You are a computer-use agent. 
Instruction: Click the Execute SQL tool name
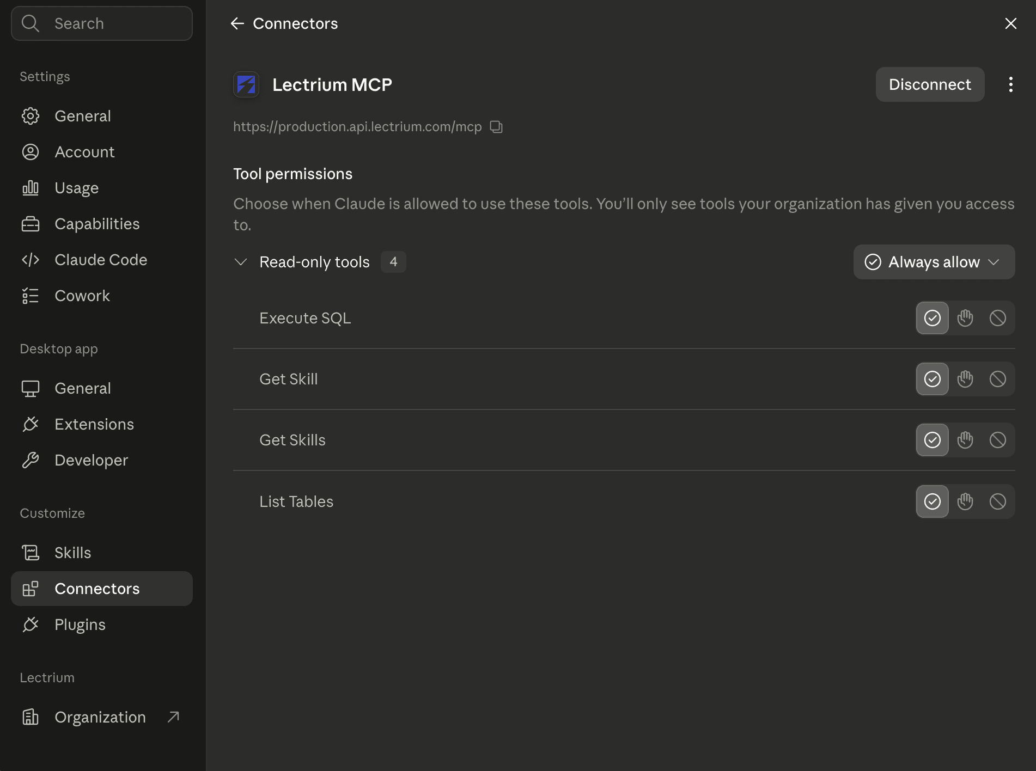point(305,318)
